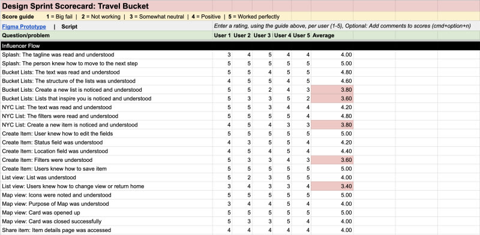Select User 2 score for List was understood
Viewport: 480px width, 235px height.
point(242,177)
